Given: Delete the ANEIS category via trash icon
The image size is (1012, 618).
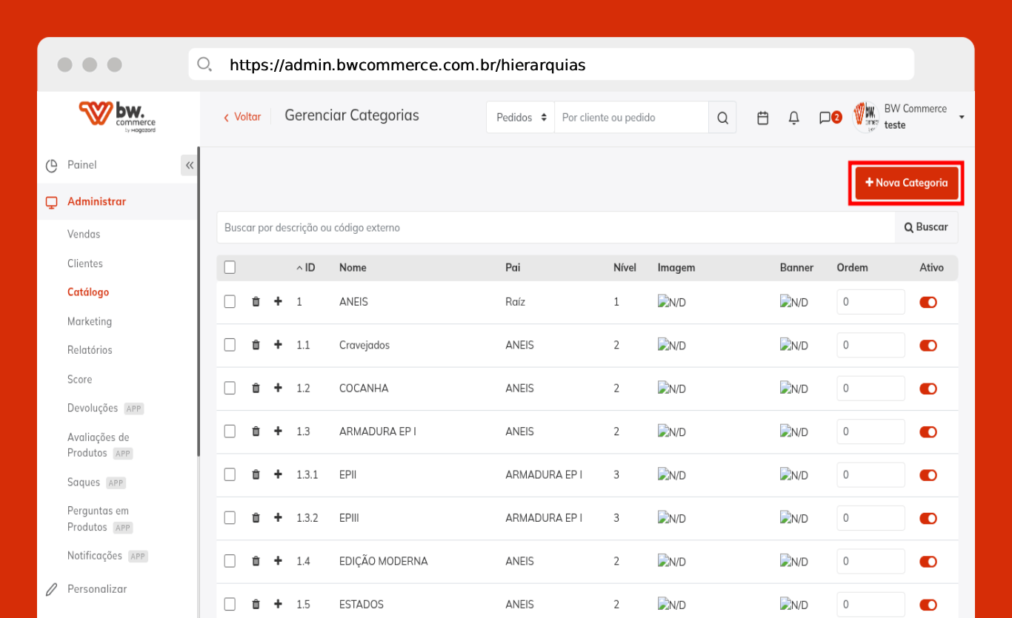Looking at the screenshot, I should [x=256, y=302].
